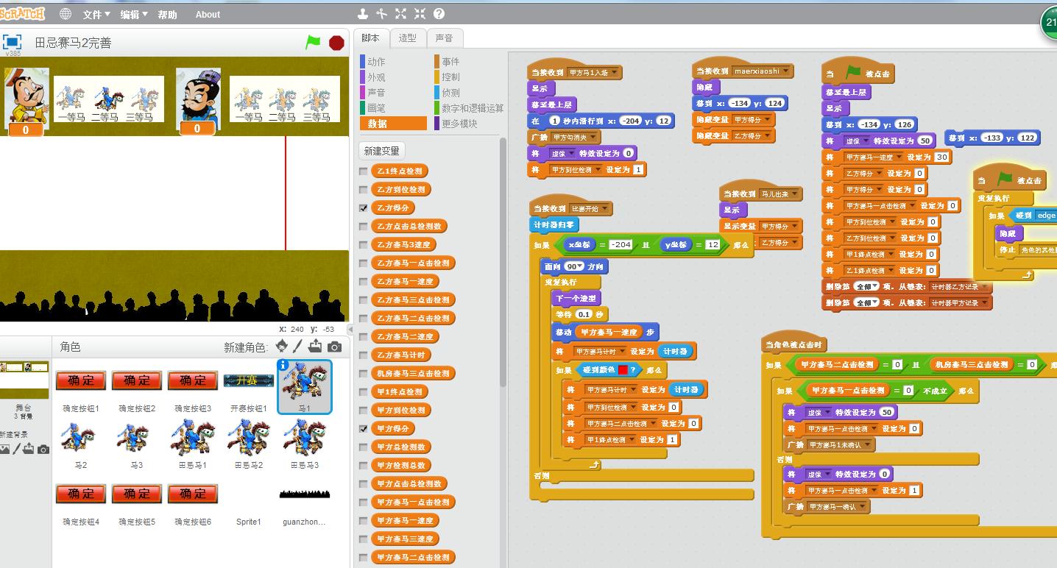
Task: Expand the 甲方马1入场 message dropdown in the block
Action: pos(615,73)
